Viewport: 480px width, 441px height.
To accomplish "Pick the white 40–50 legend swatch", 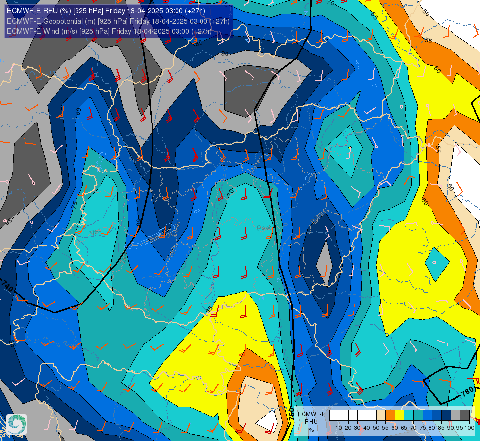I will coord(372,416).
